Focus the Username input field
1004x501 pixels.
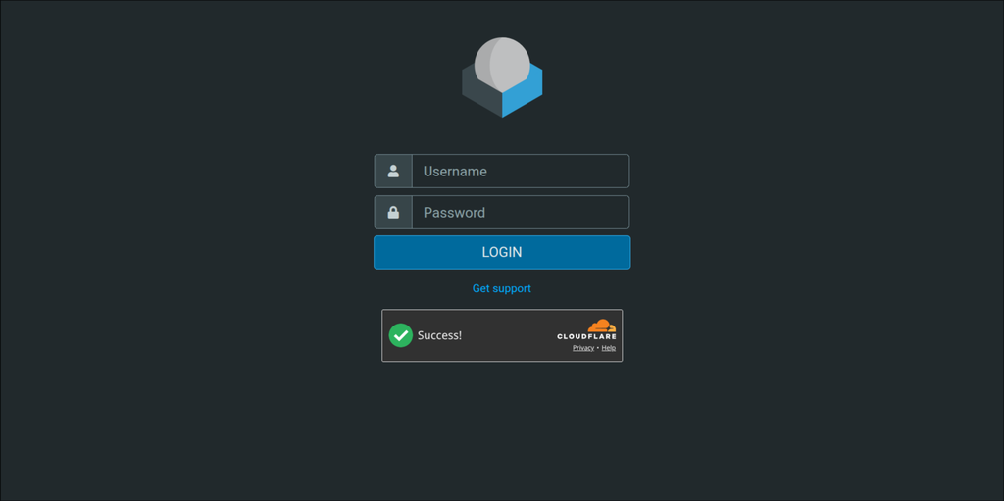tap(521, 171)
